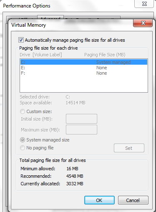This screenshot has height=212, width=156.
Task: Click the Recommended 4548 MB value
Action: [x=75, y=176]
